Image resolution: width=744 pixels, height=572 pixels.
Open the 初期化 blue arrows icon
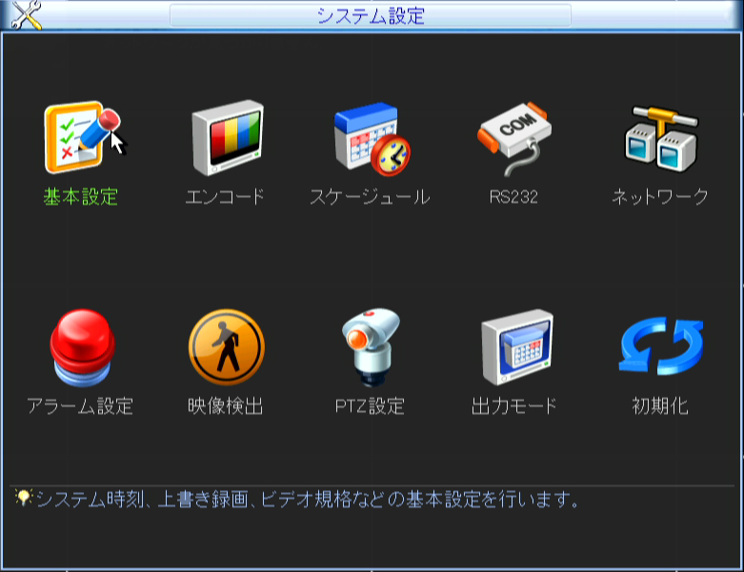pyautogui.click(x=661, y=345)
